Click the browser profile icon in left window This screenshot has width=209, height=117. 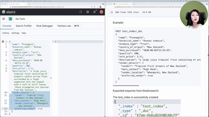click(x=100, y=7)
